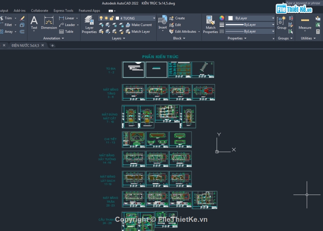Insert a Table from Annotation panel
Viewport: 323px width, 231px height.
pos(66,32)
